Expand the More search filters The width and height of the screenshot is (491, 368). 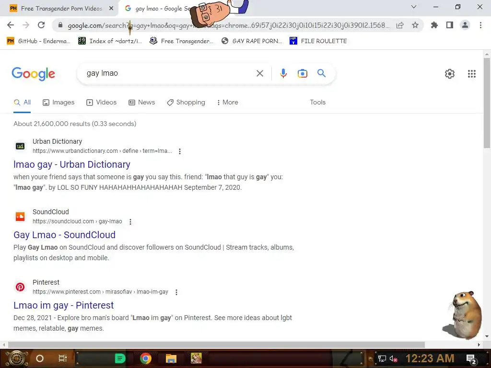[x=228, y=103]
